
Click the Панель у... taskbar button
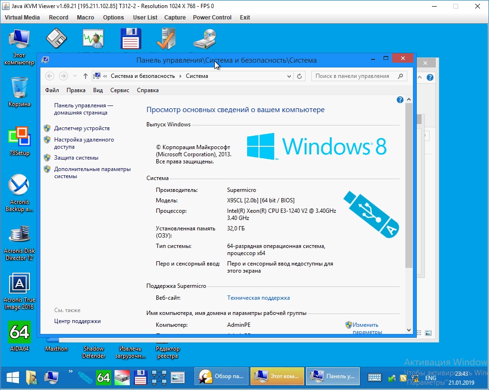click(333, 376)
